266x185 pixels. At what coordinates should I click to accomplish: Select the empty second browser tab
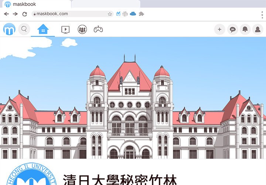[x=105, y=4]
